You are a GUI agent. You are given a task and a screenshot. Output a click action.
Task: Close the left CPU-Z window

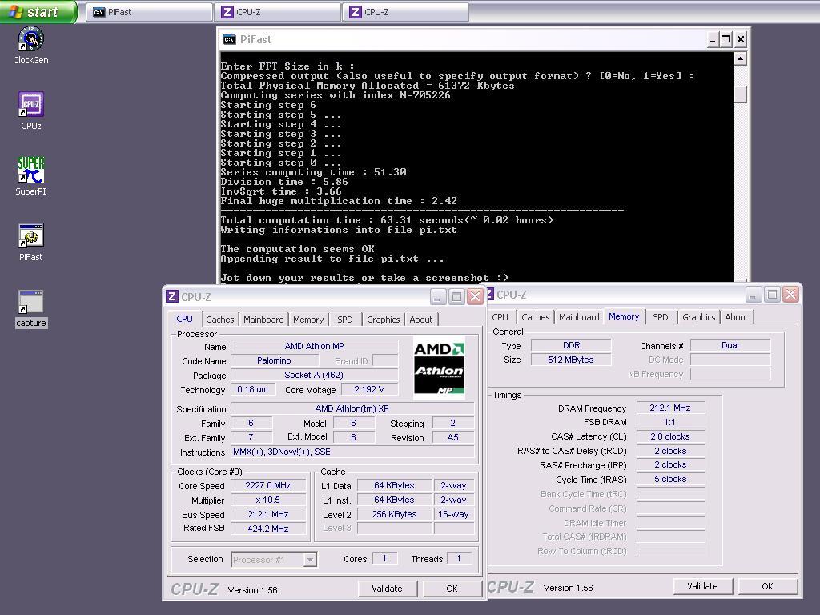point(475,297)
